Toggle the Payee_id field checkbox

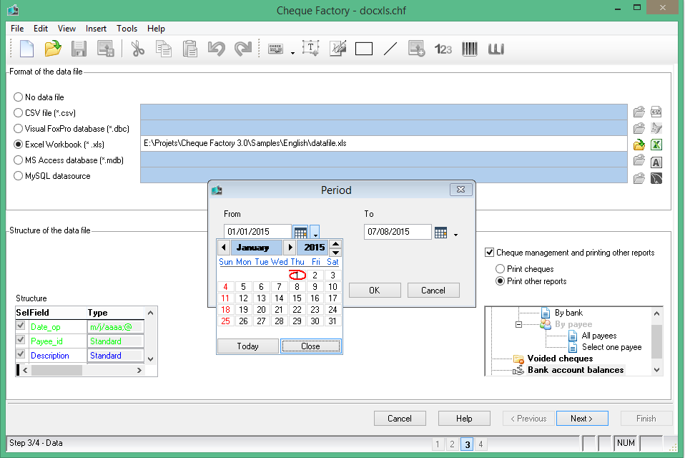[x=21, y=340]
